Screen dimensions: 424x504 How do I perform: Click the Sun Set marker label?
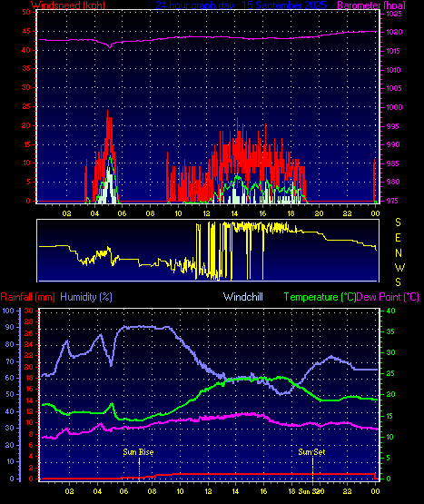pos(311,452)
